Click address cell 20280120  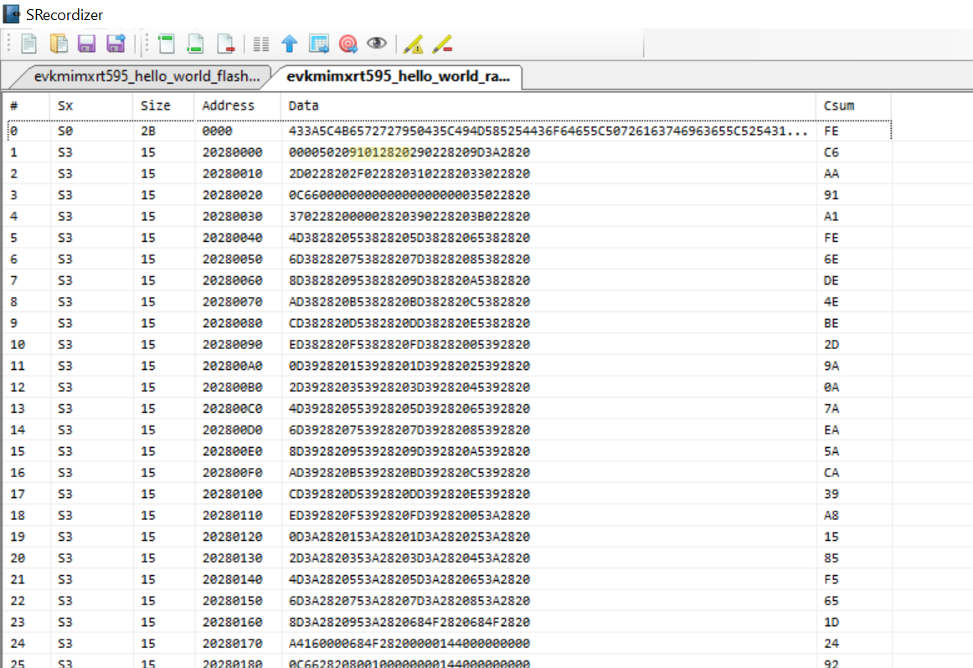[238, 537]
